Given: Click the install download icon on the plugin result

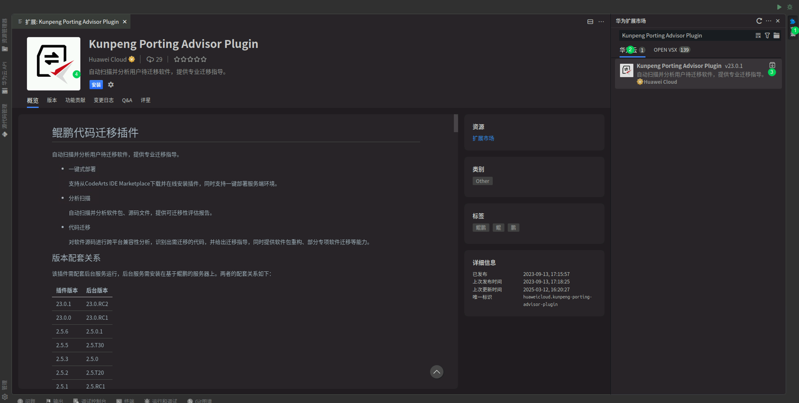Looking at the screenshot, I should pos(772,65).
